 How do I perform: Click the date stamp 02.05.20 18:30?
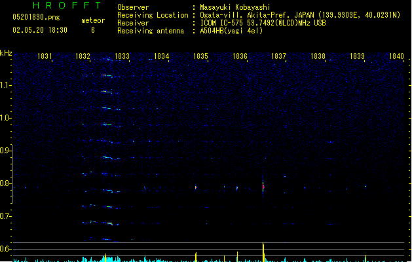coord(40,30)
